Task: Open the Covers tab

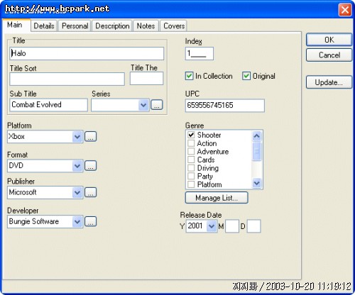Action: click(x=174, y=26)
